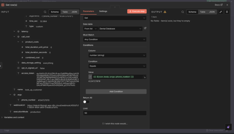Collapse the call_cost object row

[14, 36]
